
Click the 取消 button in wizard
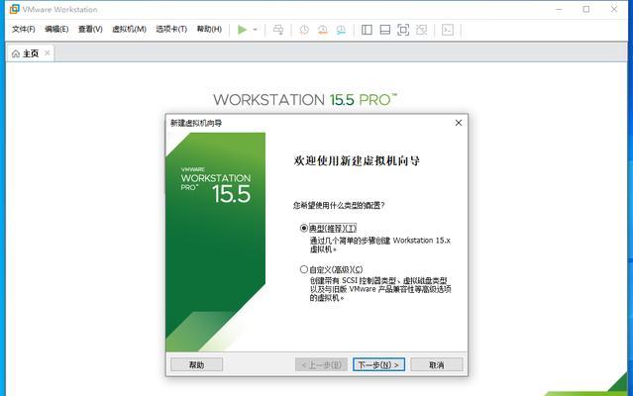[x=437, y=364]
